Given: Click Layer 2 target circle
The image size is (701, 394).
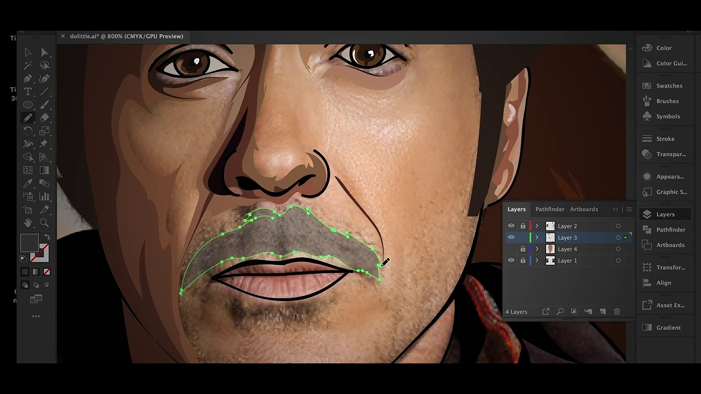Looking at the screenshot, I should [618, 226].
